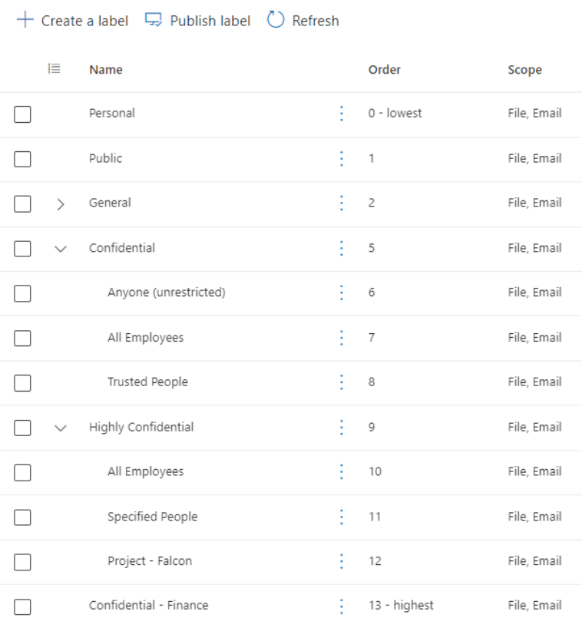
Task: Check the checkbox for the Personal label
Action: tap(22, 113)
